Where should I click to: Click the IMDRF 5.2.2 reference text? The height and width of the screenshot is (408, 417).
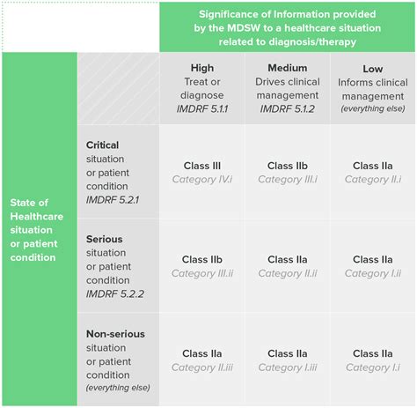tap(115, 293)
